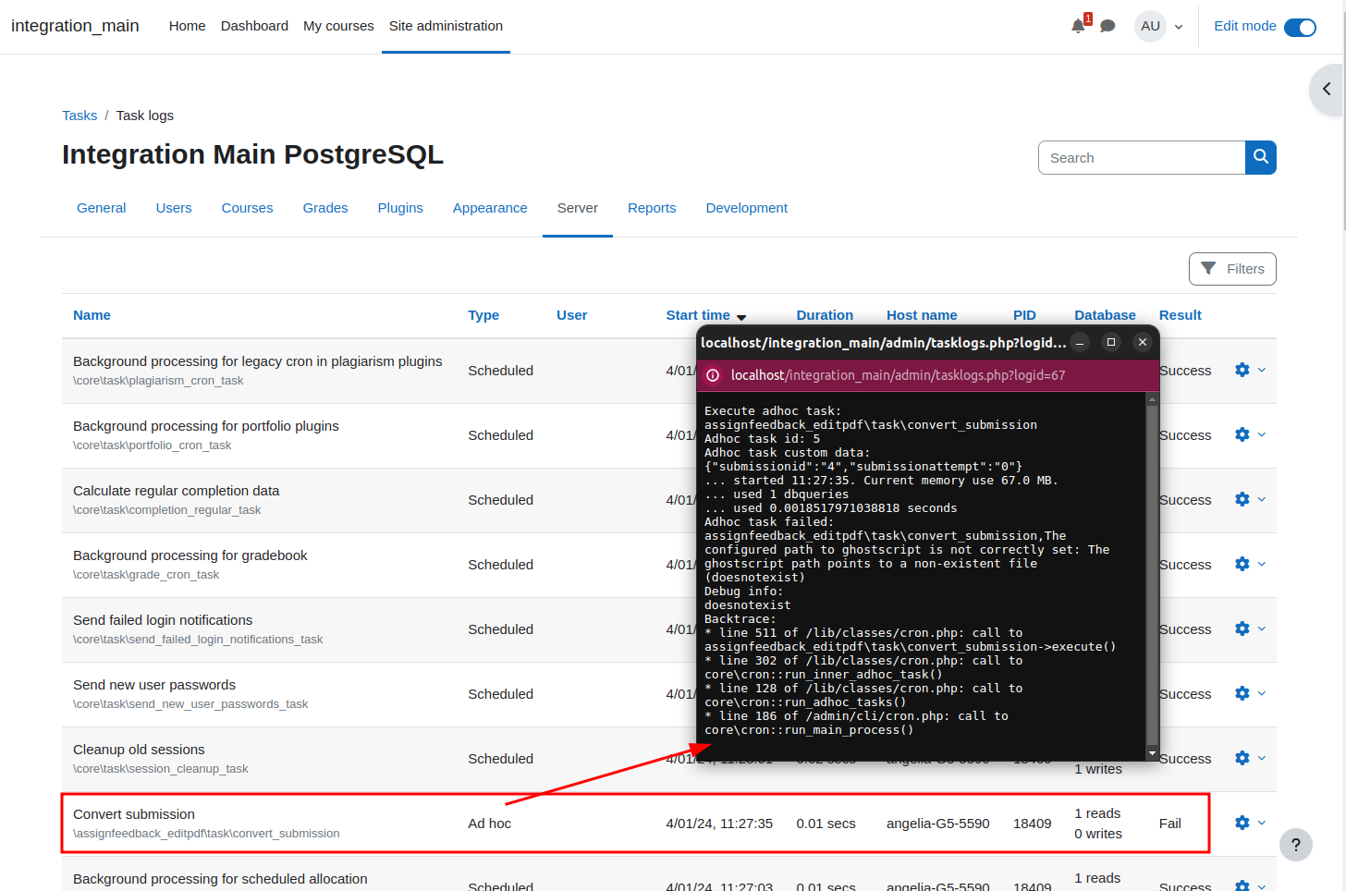Open gear actions for plagiarism cron task row
This screenshot has width=1346, height=891.
tap(1242, 370)
